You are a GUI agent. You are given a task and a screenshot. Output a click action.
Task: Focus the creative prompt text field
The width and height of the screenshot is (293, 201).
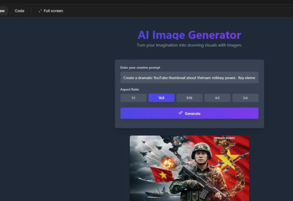pyautogui.click(x=189, y=78)
